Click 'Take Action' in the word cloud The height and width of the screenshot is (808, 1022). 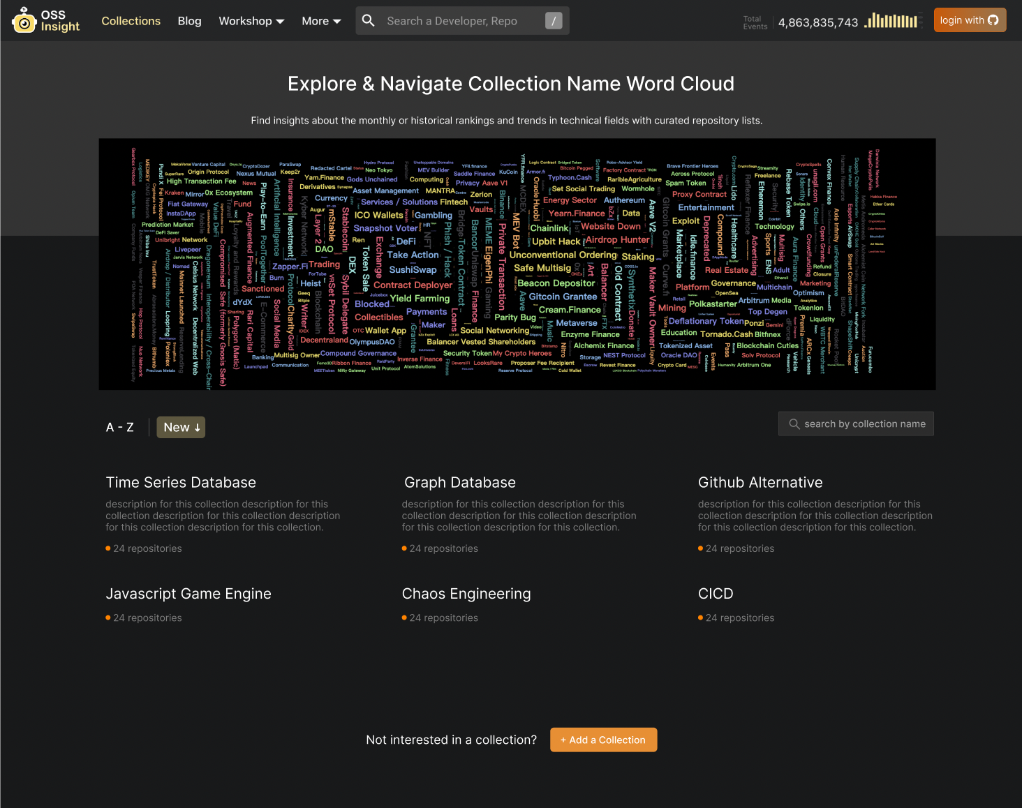point(413,255)
